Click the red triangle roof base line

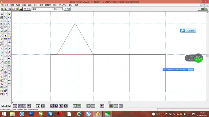(x=75, y=54)
